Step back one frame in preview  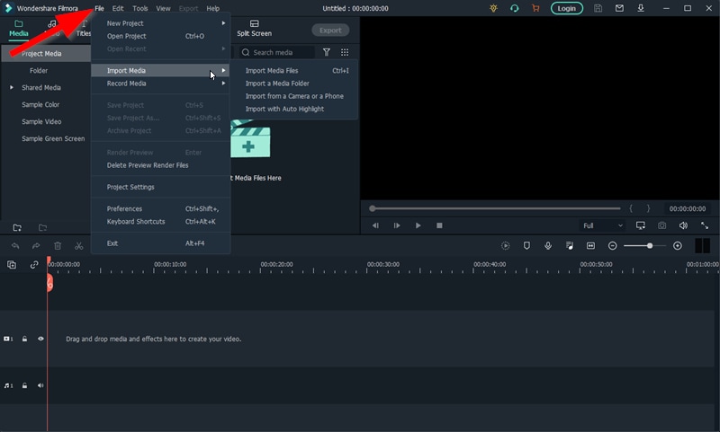[x=375, y=225]
